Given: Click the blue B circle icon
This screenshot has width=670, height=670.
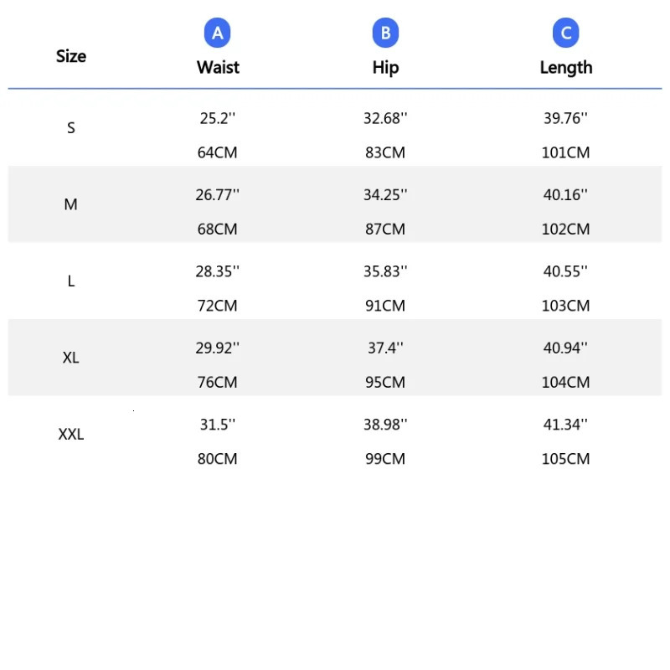Looking at the screenshot, I should click(385, 33).
